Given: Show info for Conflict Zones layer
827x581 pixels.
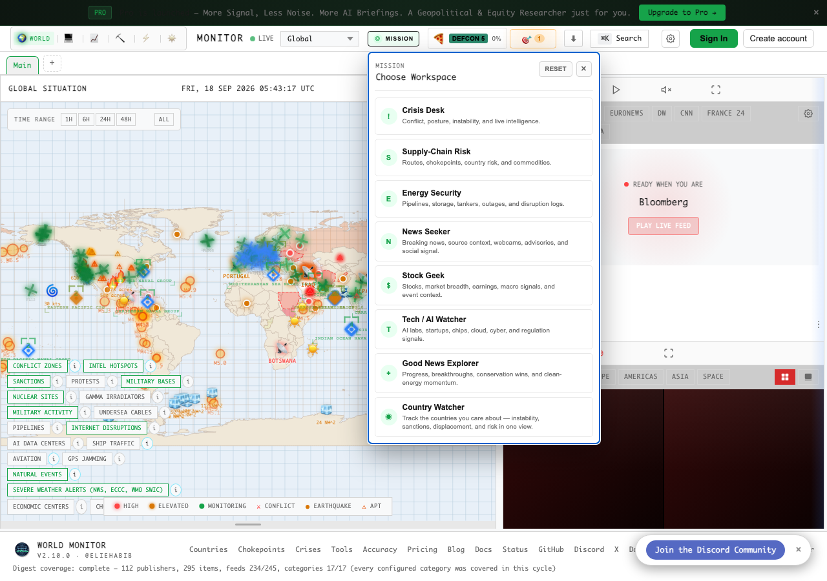Looking at the screenshot, I should pos(74,366).
